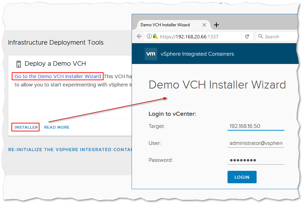
Task: Click the Target field containing 192.168.16.50
Action: tap(256, 126)
